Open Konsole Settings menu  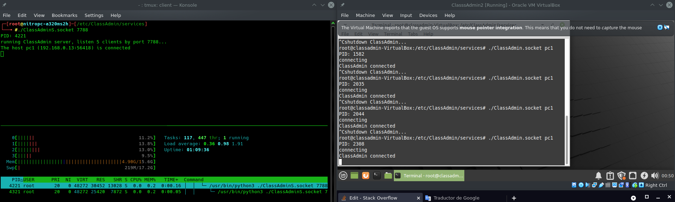point(94,15)
